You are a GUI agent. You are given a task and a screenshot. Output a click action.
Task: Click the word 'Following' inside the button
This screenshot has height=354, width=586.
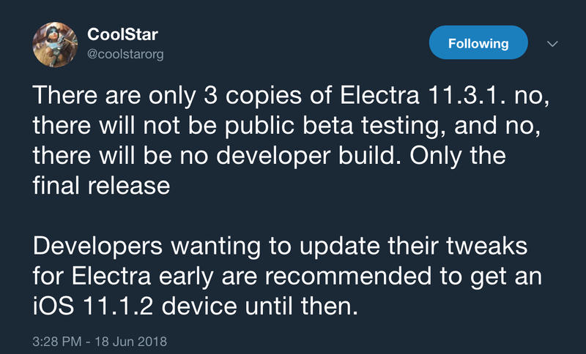coord(478,43)
